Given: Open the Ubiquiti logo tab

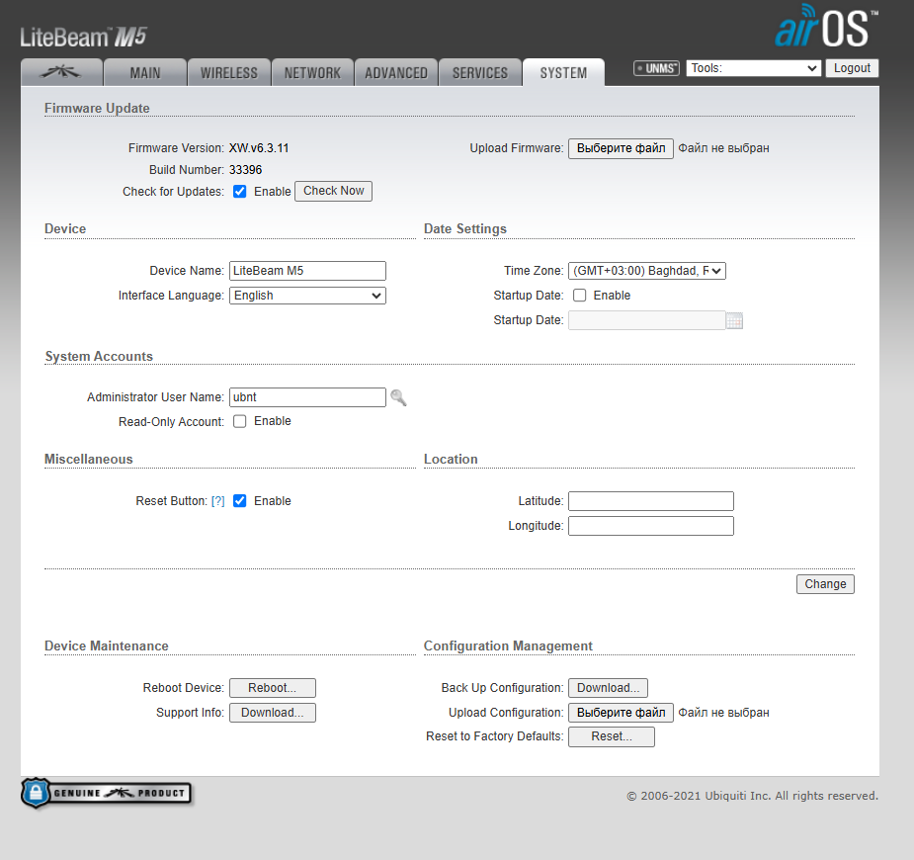Looking at the screenshot, I should point(62,72).
